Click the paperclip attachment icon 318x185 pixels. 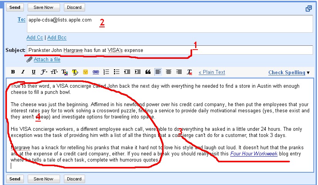(x=29, y=60)
